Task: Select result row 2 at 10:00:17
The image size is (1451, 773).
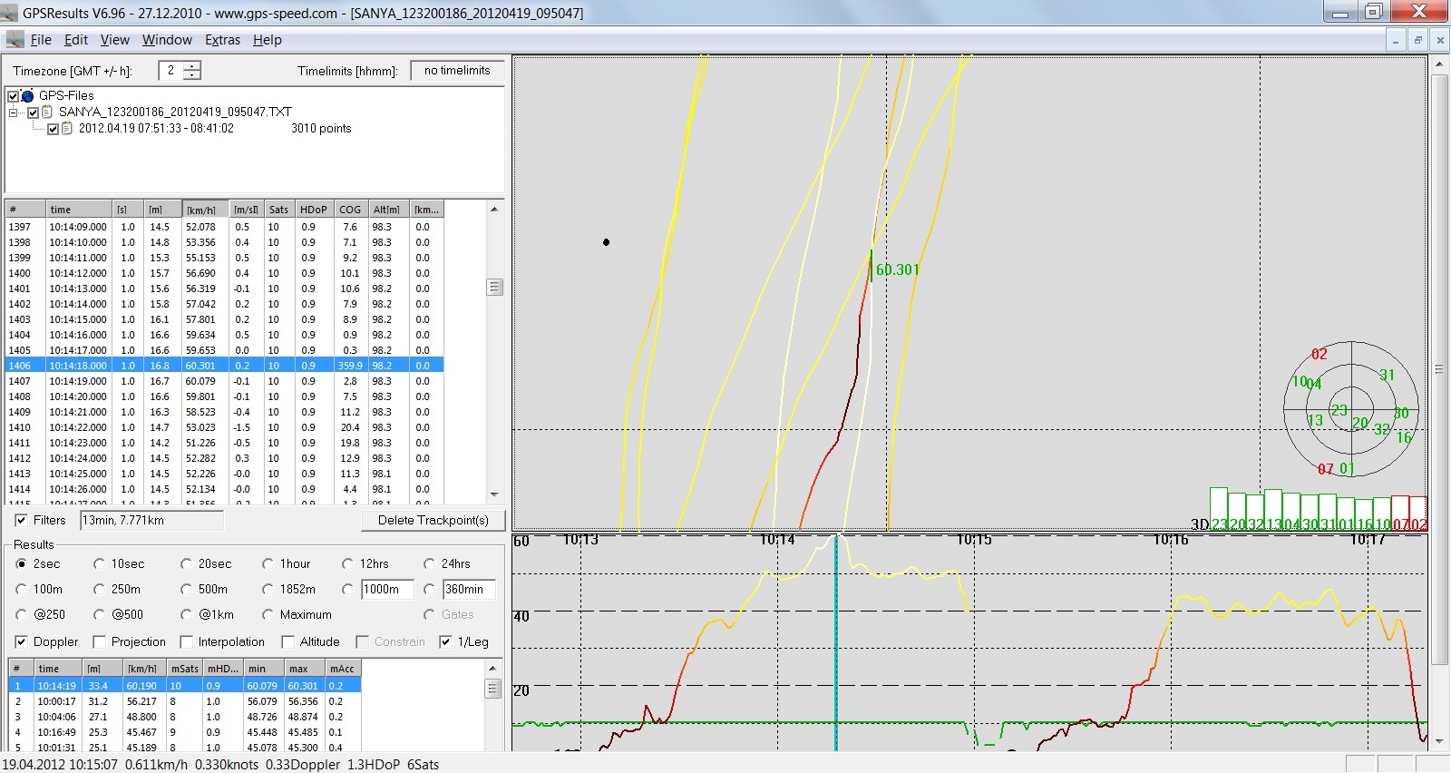Action: pos(185,701)
